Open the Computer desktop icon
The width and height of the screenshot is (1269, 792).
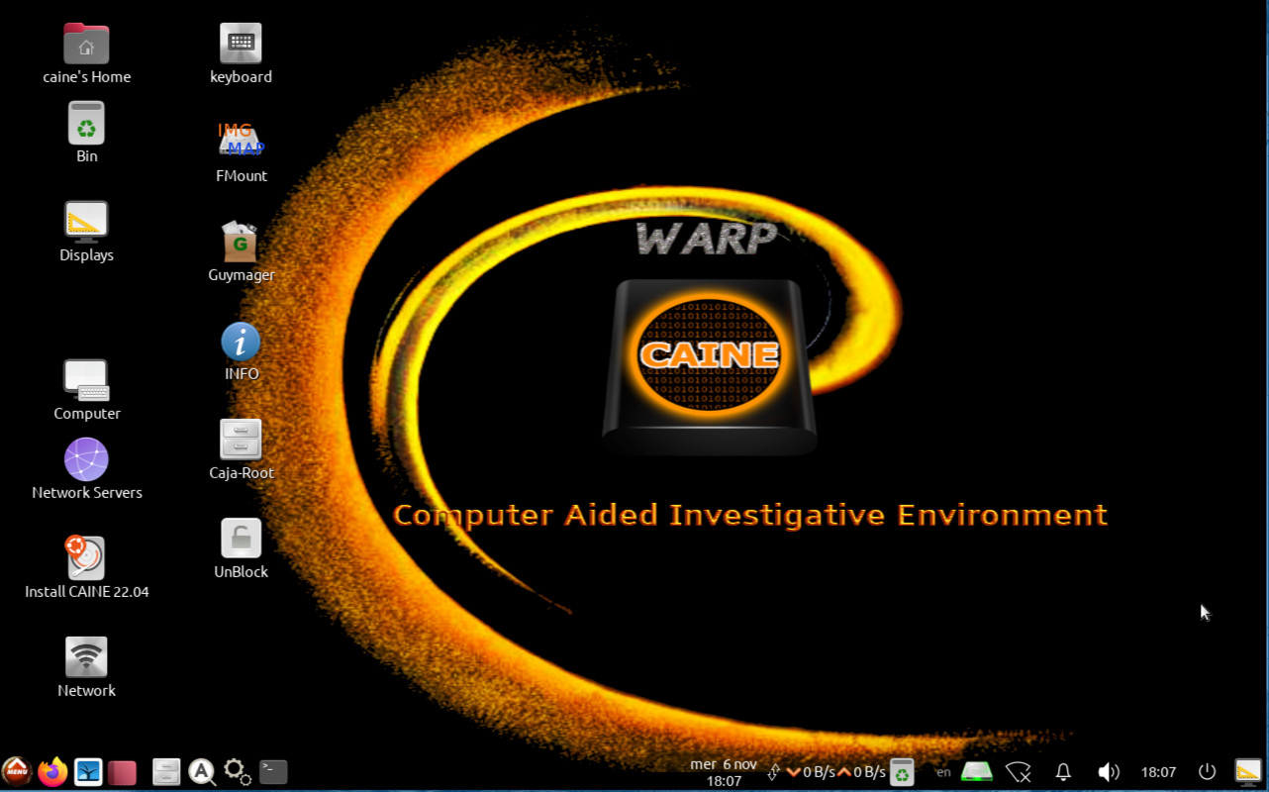click(86, 380)
